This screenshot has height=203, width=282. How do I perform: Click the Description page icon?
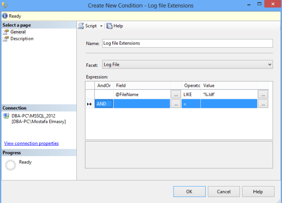pos(6,39)
